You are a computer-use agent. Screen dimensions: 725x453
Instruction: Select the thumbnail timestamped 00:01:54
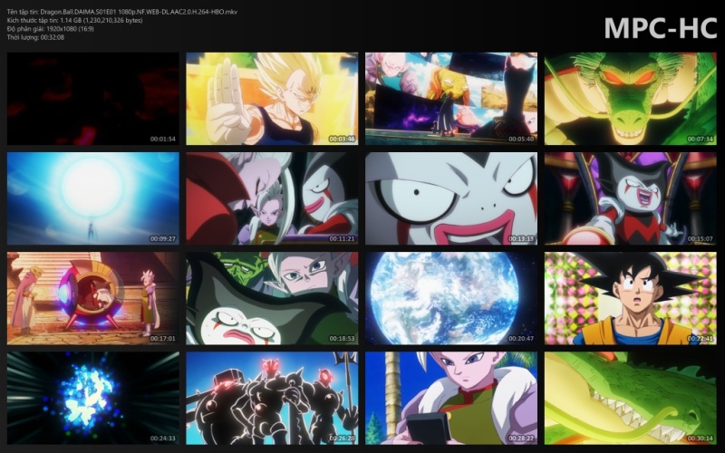93,99
